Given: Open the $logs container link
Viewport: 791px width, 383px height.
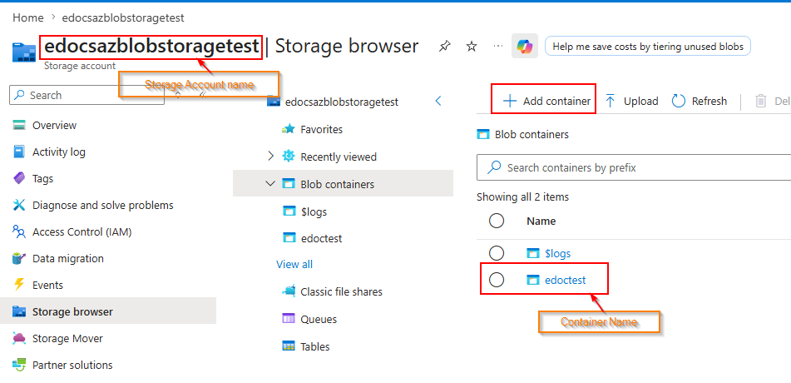Looking at the screenshot, I should point(557,253).
